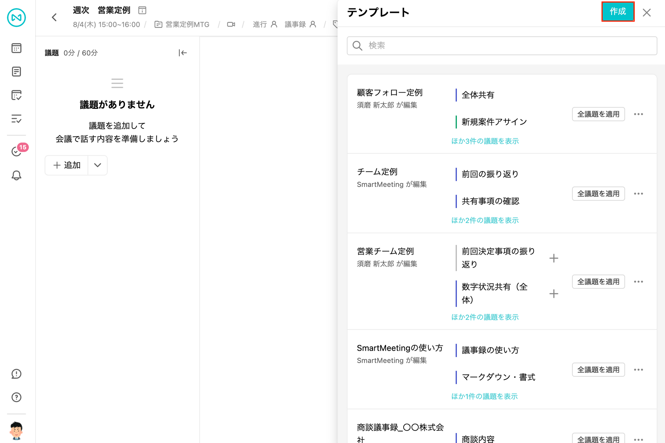This screenshot has height=443, width=665.
Task: Show ほか3件の議題を表示 under 顧客フォロー定例
Action: [x=485, y=141]
